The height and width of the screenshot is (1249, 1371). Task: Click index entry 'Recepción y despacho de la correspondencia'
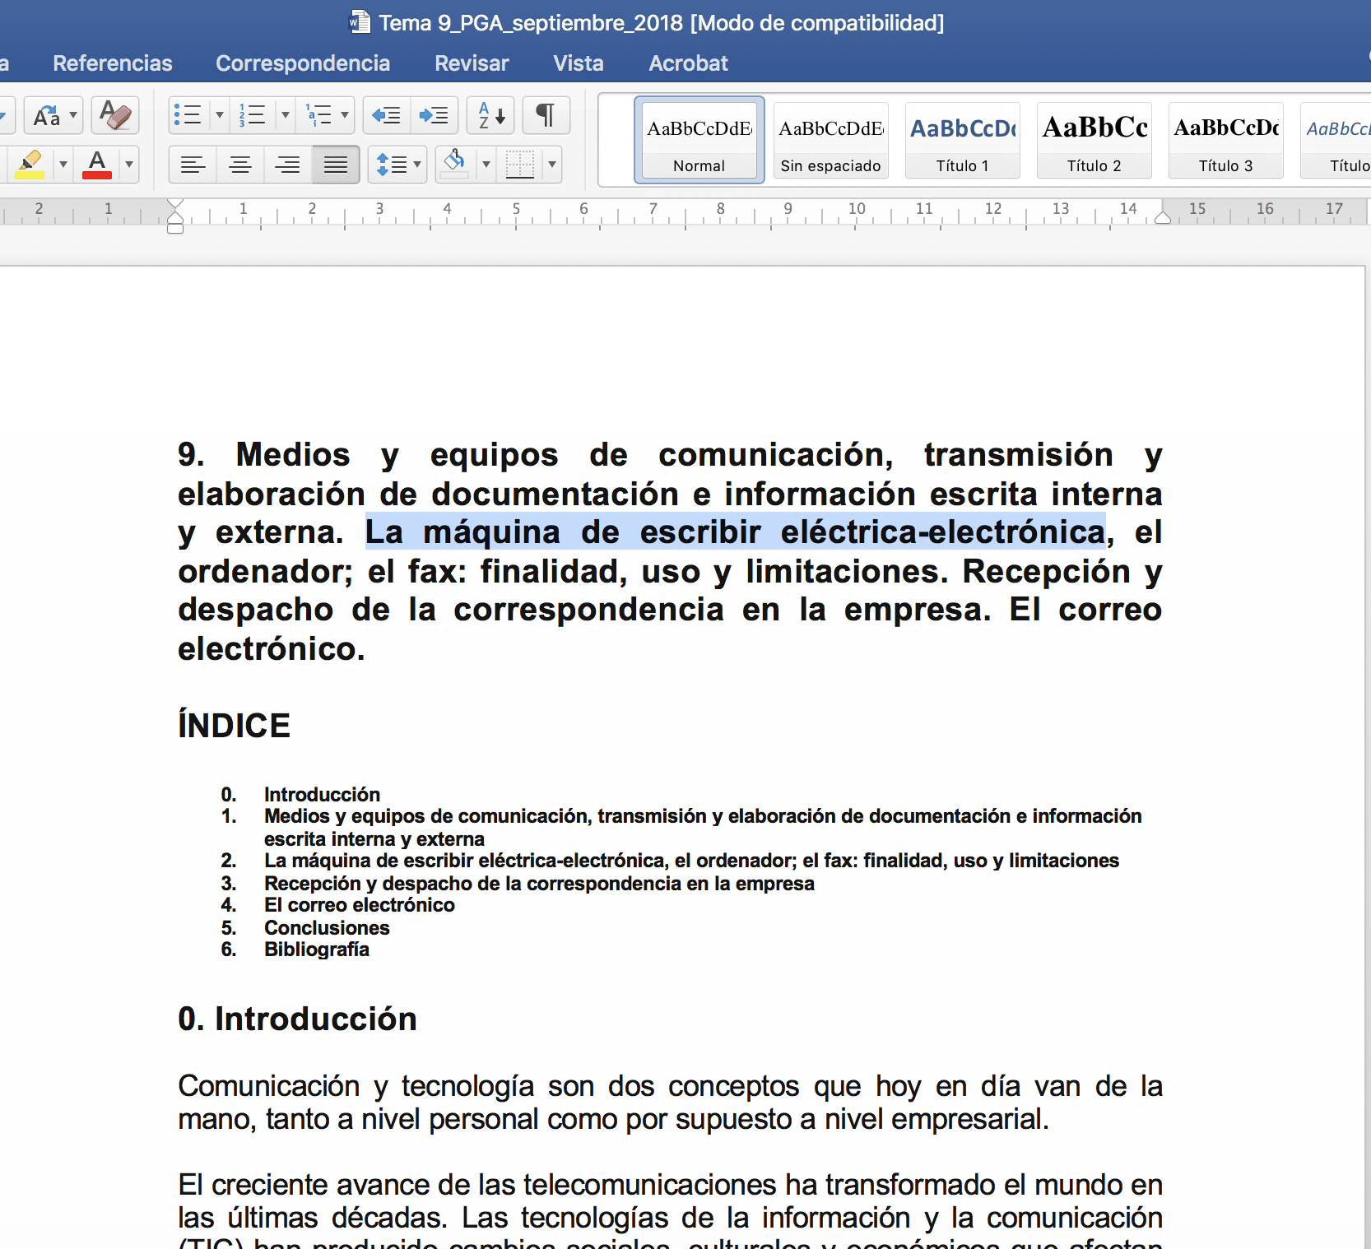pos(539,884)
